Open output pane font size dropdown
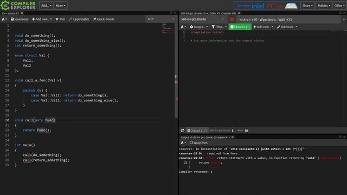Screen dimensions: 347x195 click(x=183, y=143)
